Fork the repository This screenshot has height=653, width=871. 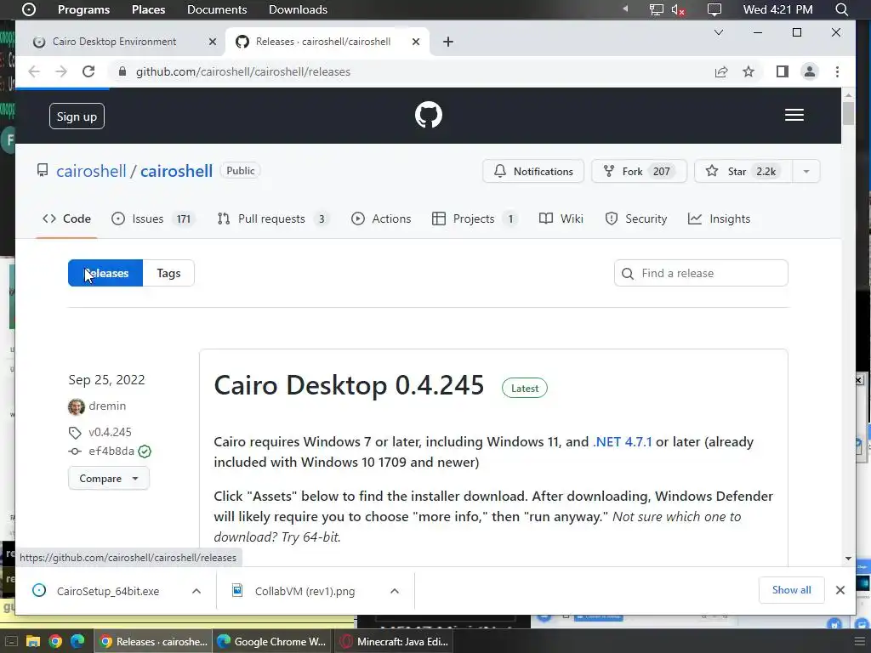tap(639, 171)
